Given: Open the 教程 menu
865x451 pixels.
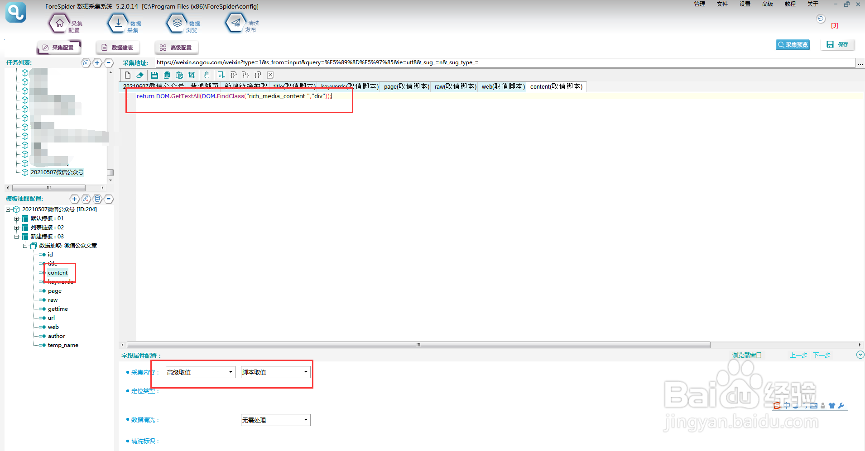Looking at the screenshot, I should pos(790,4).
